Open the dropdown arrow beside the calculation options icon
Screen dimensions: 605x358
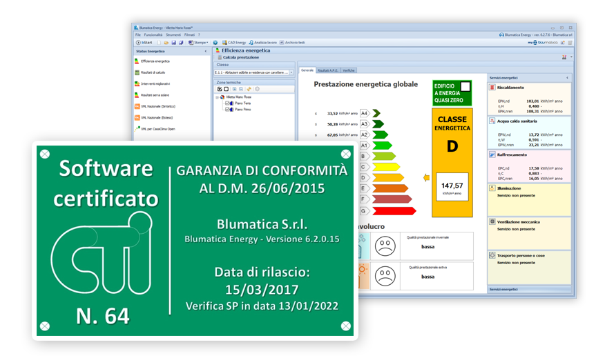571,57
